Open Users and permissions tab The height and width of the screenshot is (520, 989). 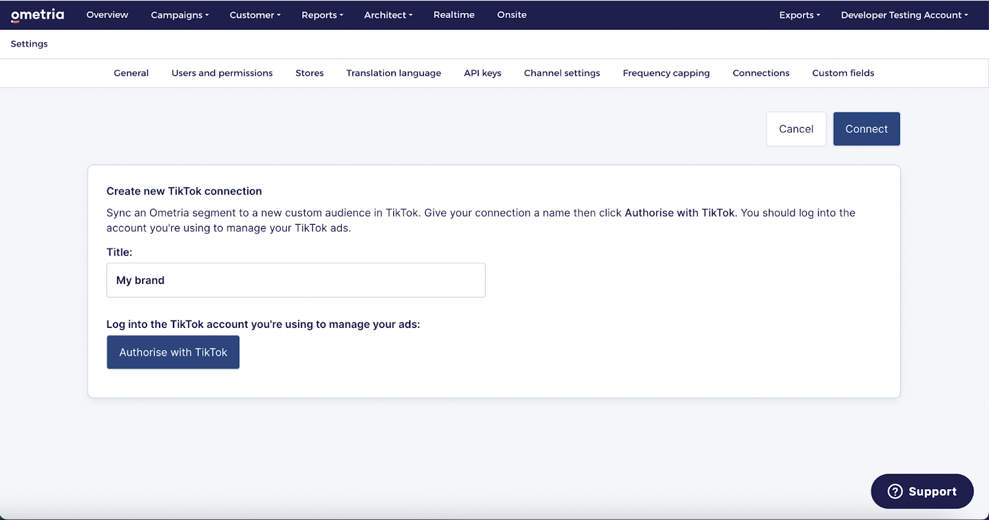click(x=222, y=73)
